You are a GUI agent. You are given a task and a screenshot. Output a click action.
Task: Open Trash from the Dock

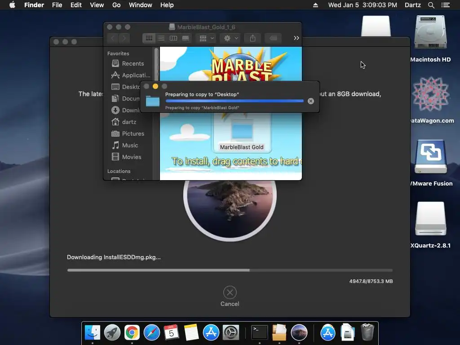(x=367, y=332)
